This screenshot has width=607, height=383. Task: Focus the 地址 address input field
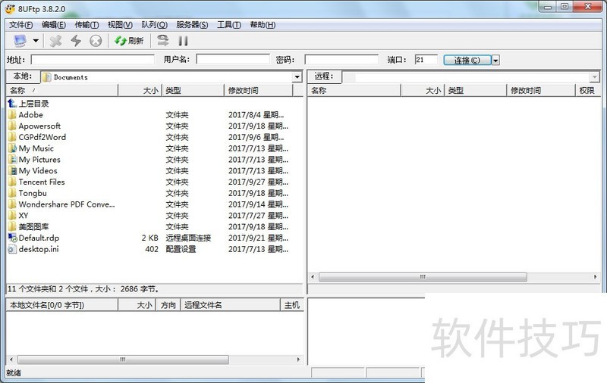93,60
